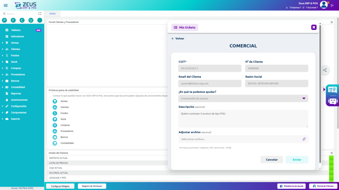The height and width of the screenshot is (190, 339).
Task: Close the ticket dialog with purple X
Action: pos(314,27)
